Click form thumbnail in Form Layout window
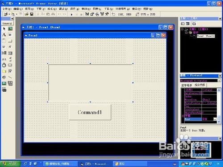223x167 pixels. [201, 150]
